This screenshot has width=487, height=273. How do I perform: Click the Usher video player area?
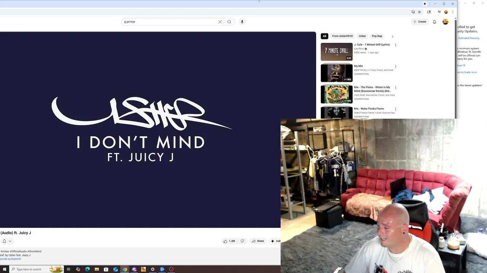coord(158,130)
